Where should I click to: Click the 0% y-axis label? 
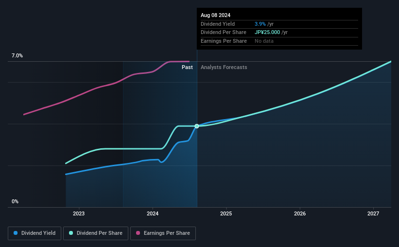click(15, 201)
